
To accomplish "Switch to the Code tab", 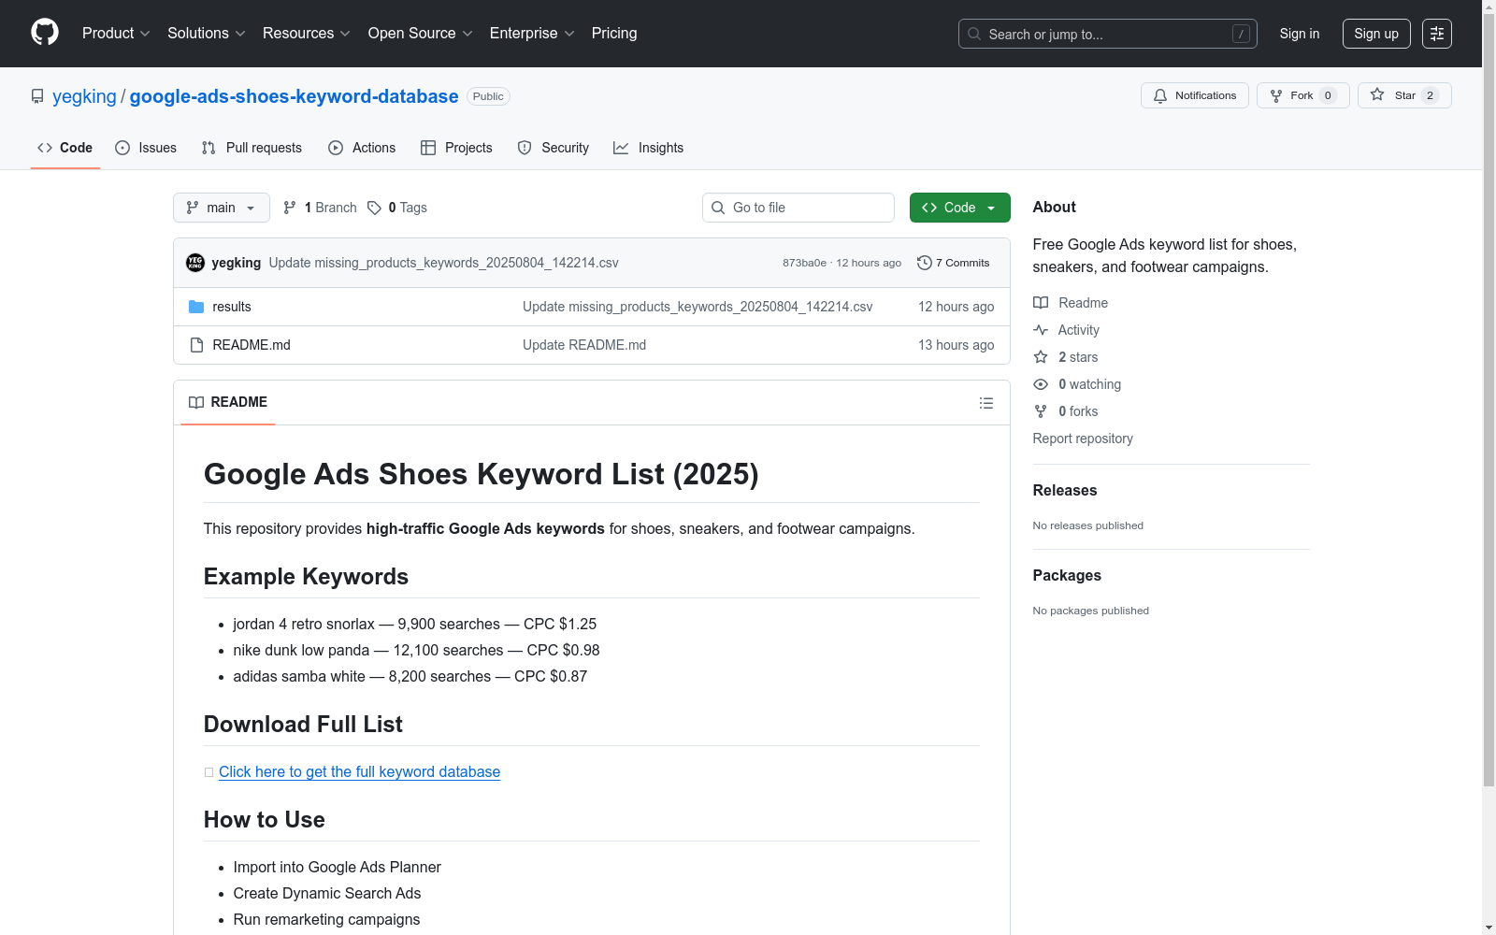I will [65, 148].
